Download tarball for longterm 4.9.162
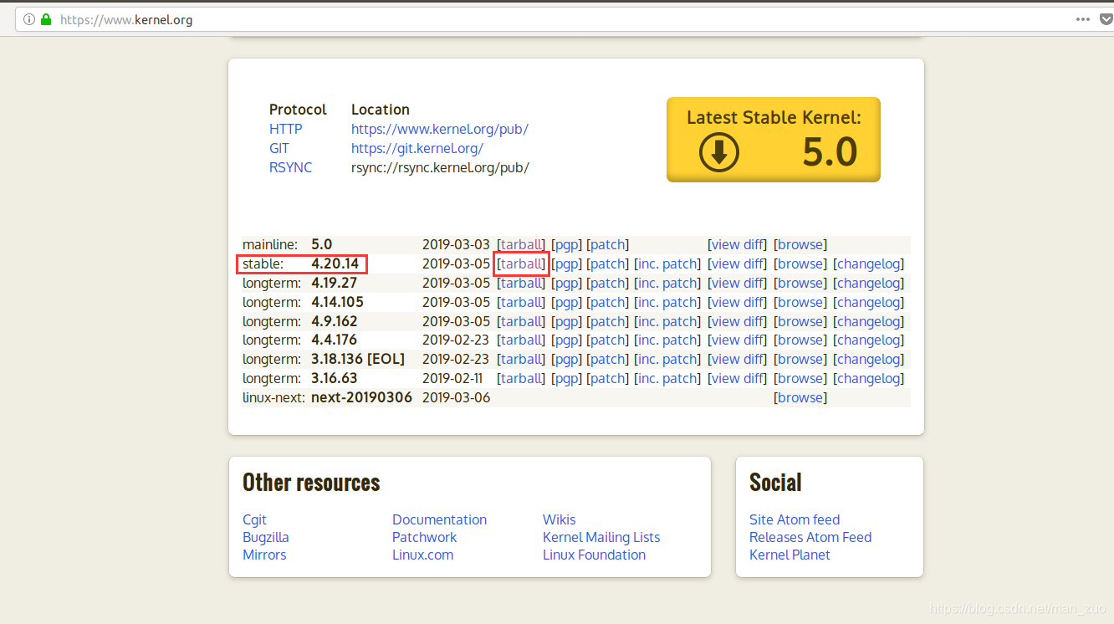The height and width of the screenshot is (624, 1114). tap(521, 321)
